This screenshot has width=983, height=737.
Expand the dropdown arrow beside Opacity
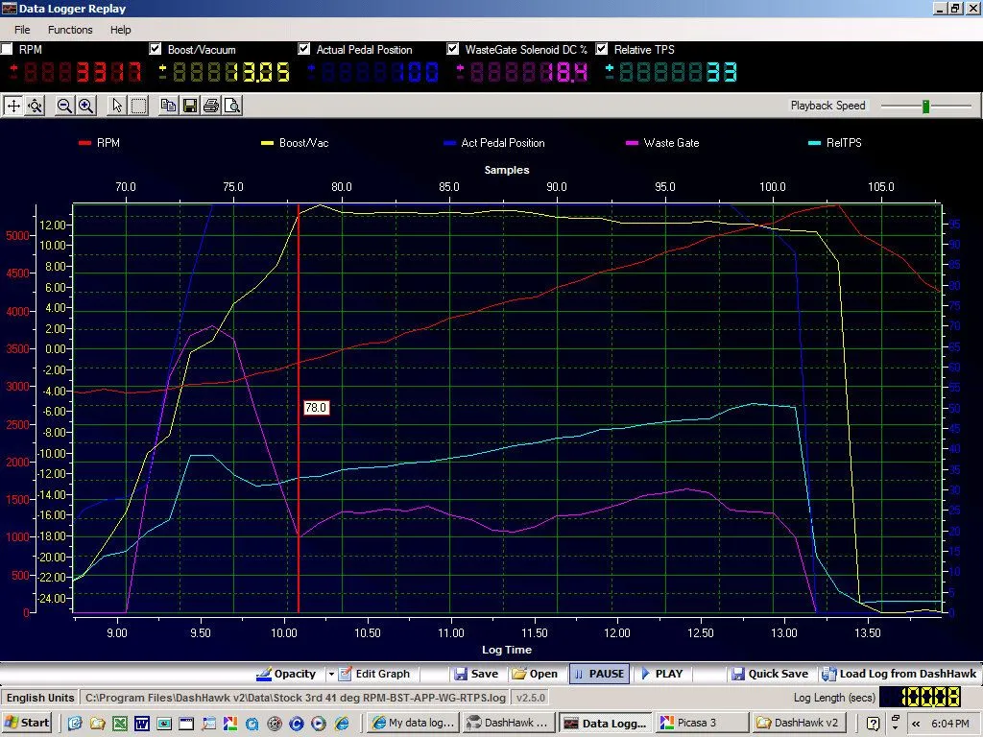point(331,674)
